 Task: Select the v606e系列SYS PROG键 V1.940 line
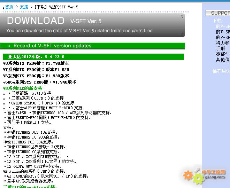[40, 82]
